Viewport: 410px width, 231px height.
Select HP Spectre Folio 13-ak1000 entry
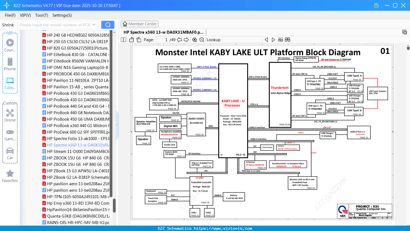tap(76, 138)
